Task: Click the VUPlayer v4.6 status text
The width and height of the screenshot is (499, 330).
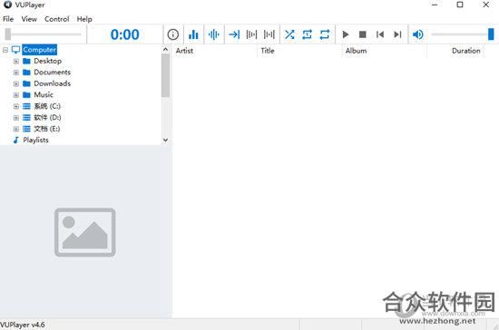Action: tap(23, 325)
